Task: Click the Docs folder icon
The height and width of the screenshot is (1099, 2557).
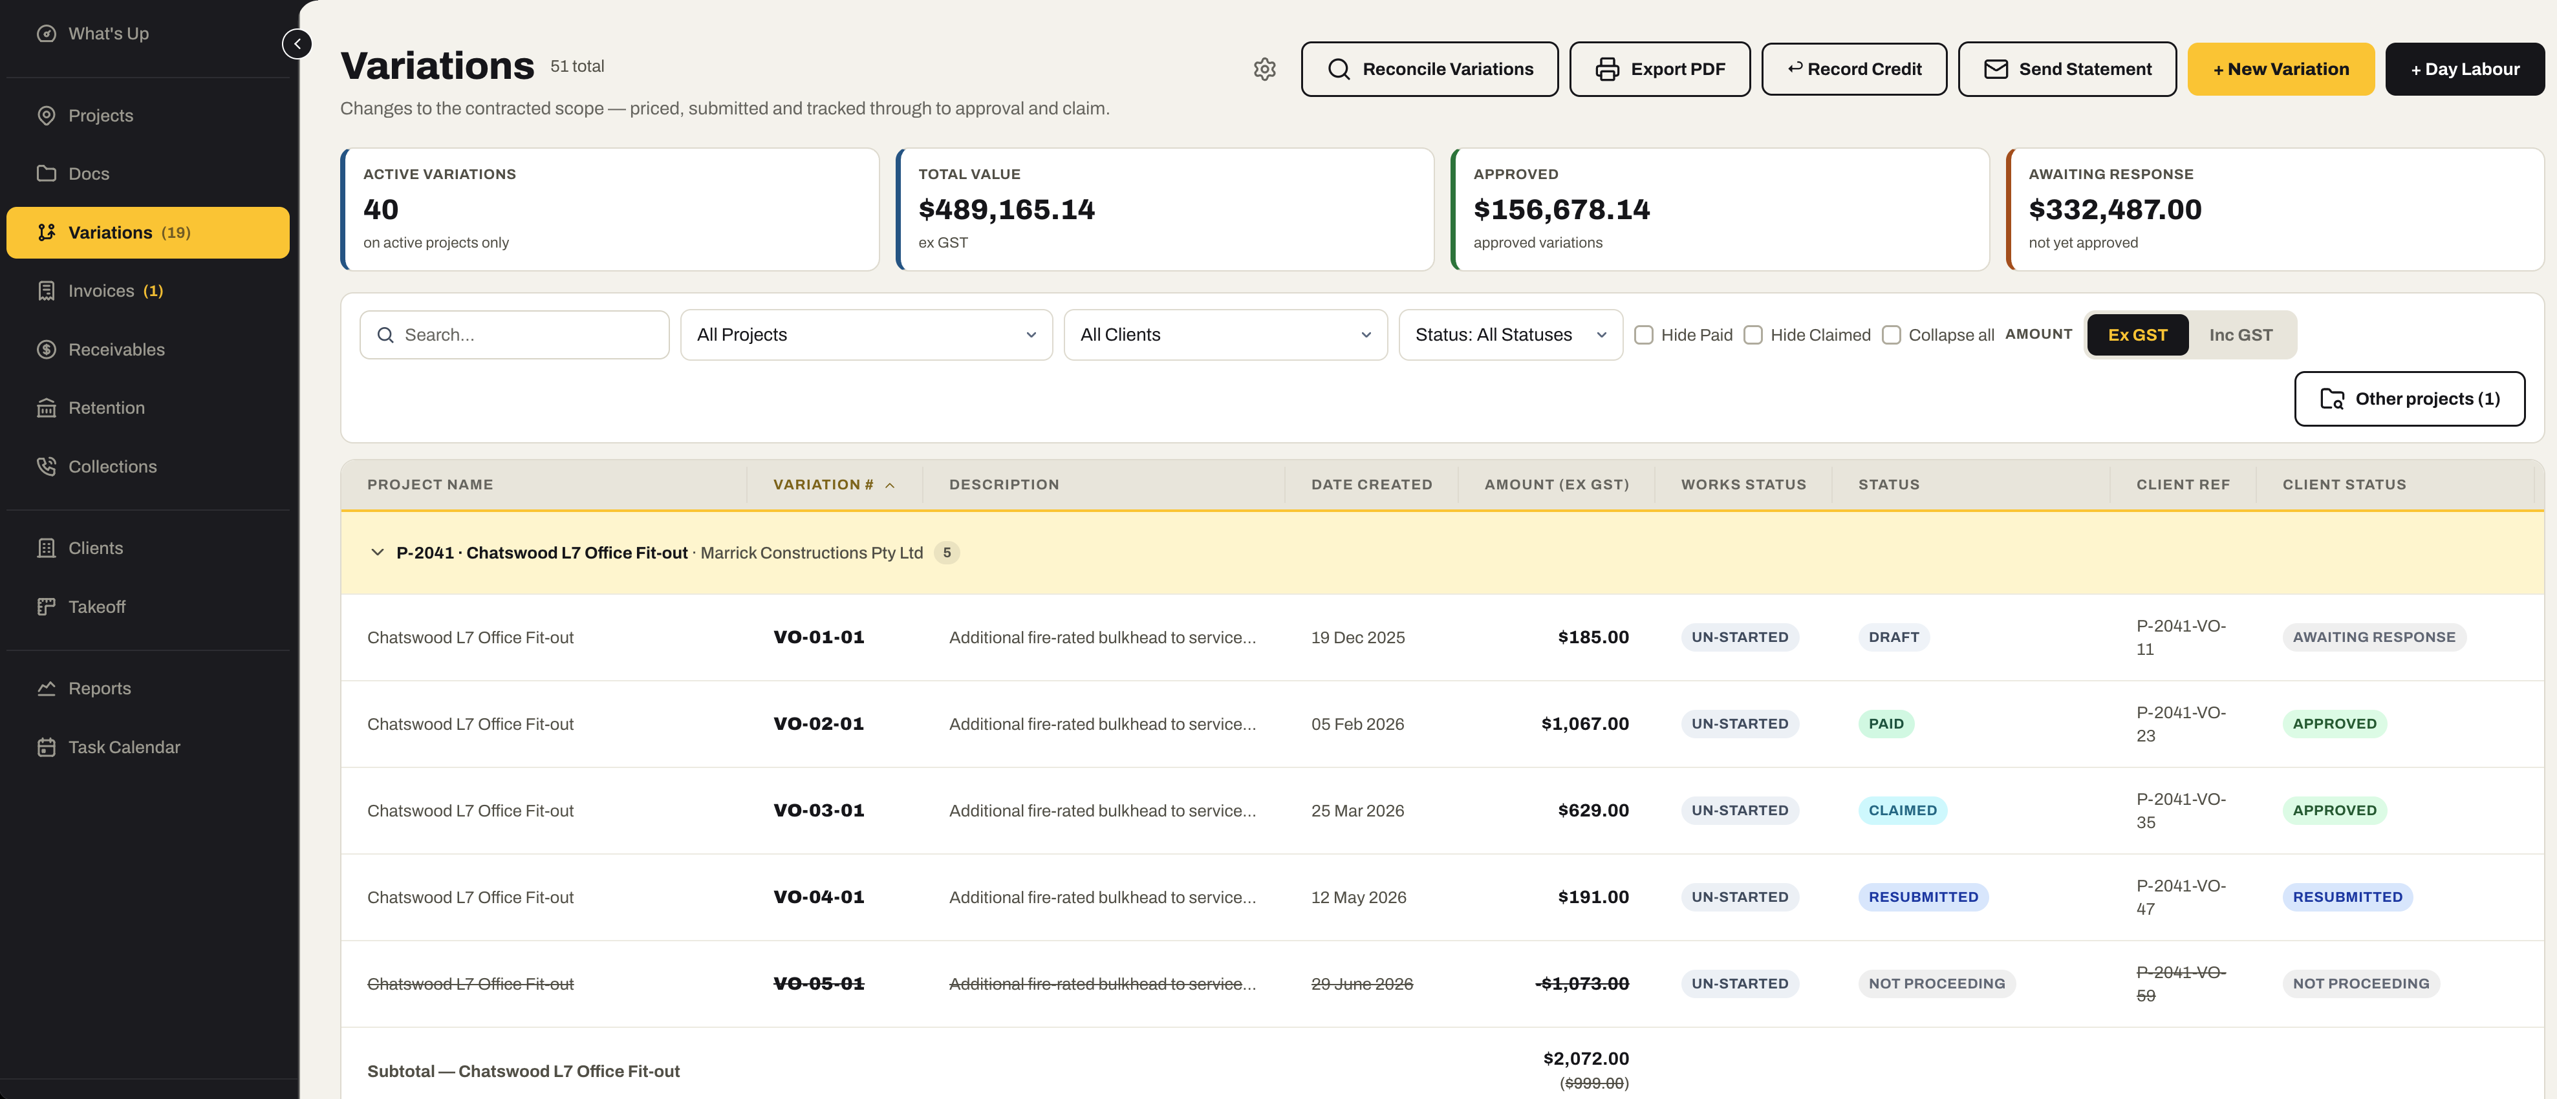Action: [46, 174]
